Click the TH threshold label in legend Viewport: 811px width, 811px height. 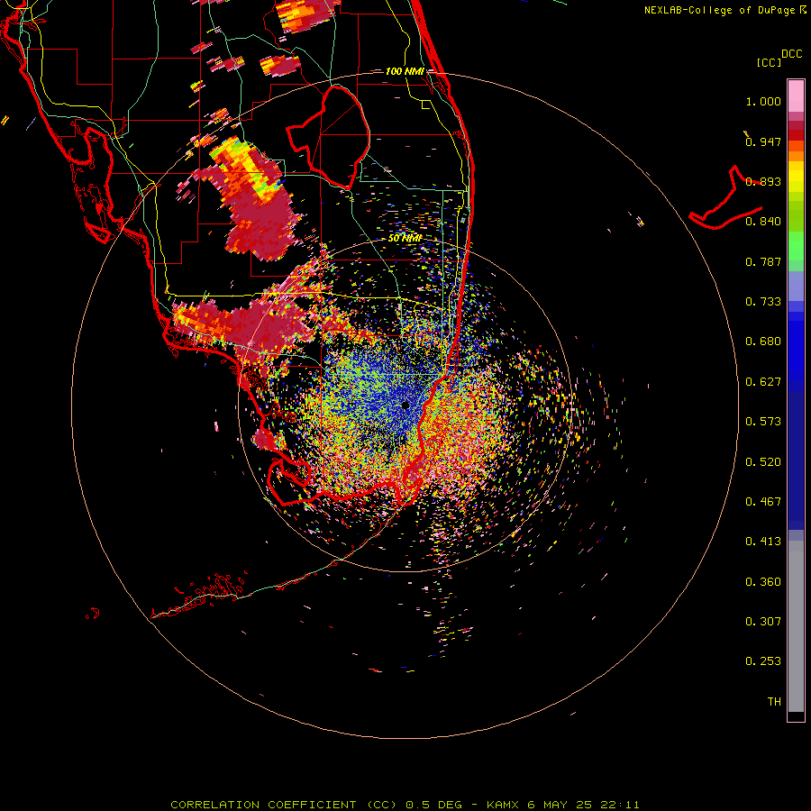pos(774,702)
